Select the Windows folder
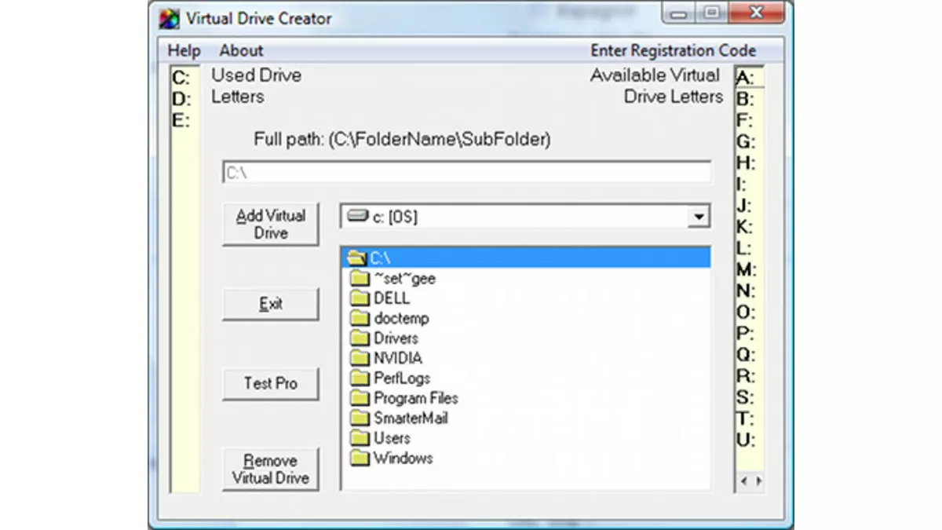942x530 pixels. (x=391, y=459)
